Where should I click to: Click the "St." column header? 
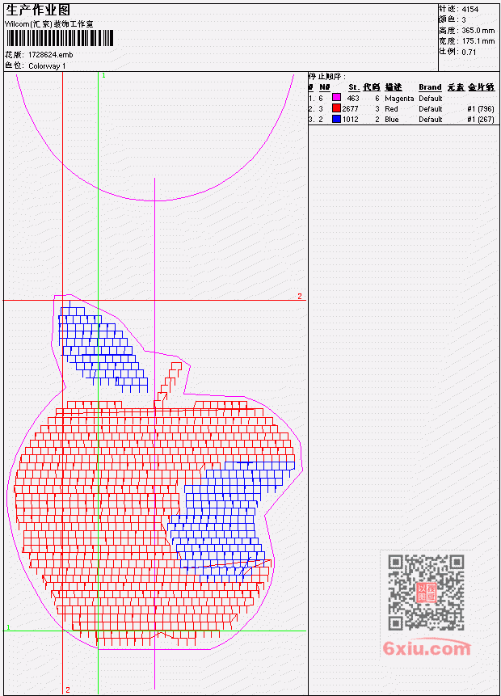pyautogui.click(x=354, y=87)
